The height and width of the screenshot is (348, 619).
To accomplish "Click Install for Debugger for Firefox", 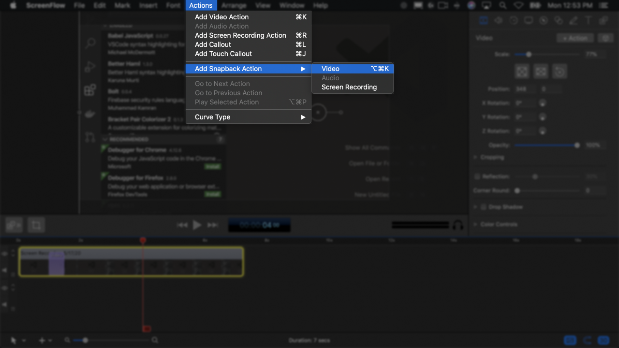I will click(x=212, y=194).
